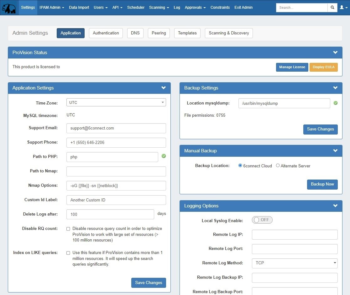Open the IPAM Admin menu
The width and height of the screenshot is (350, 295).
(52, 8)
